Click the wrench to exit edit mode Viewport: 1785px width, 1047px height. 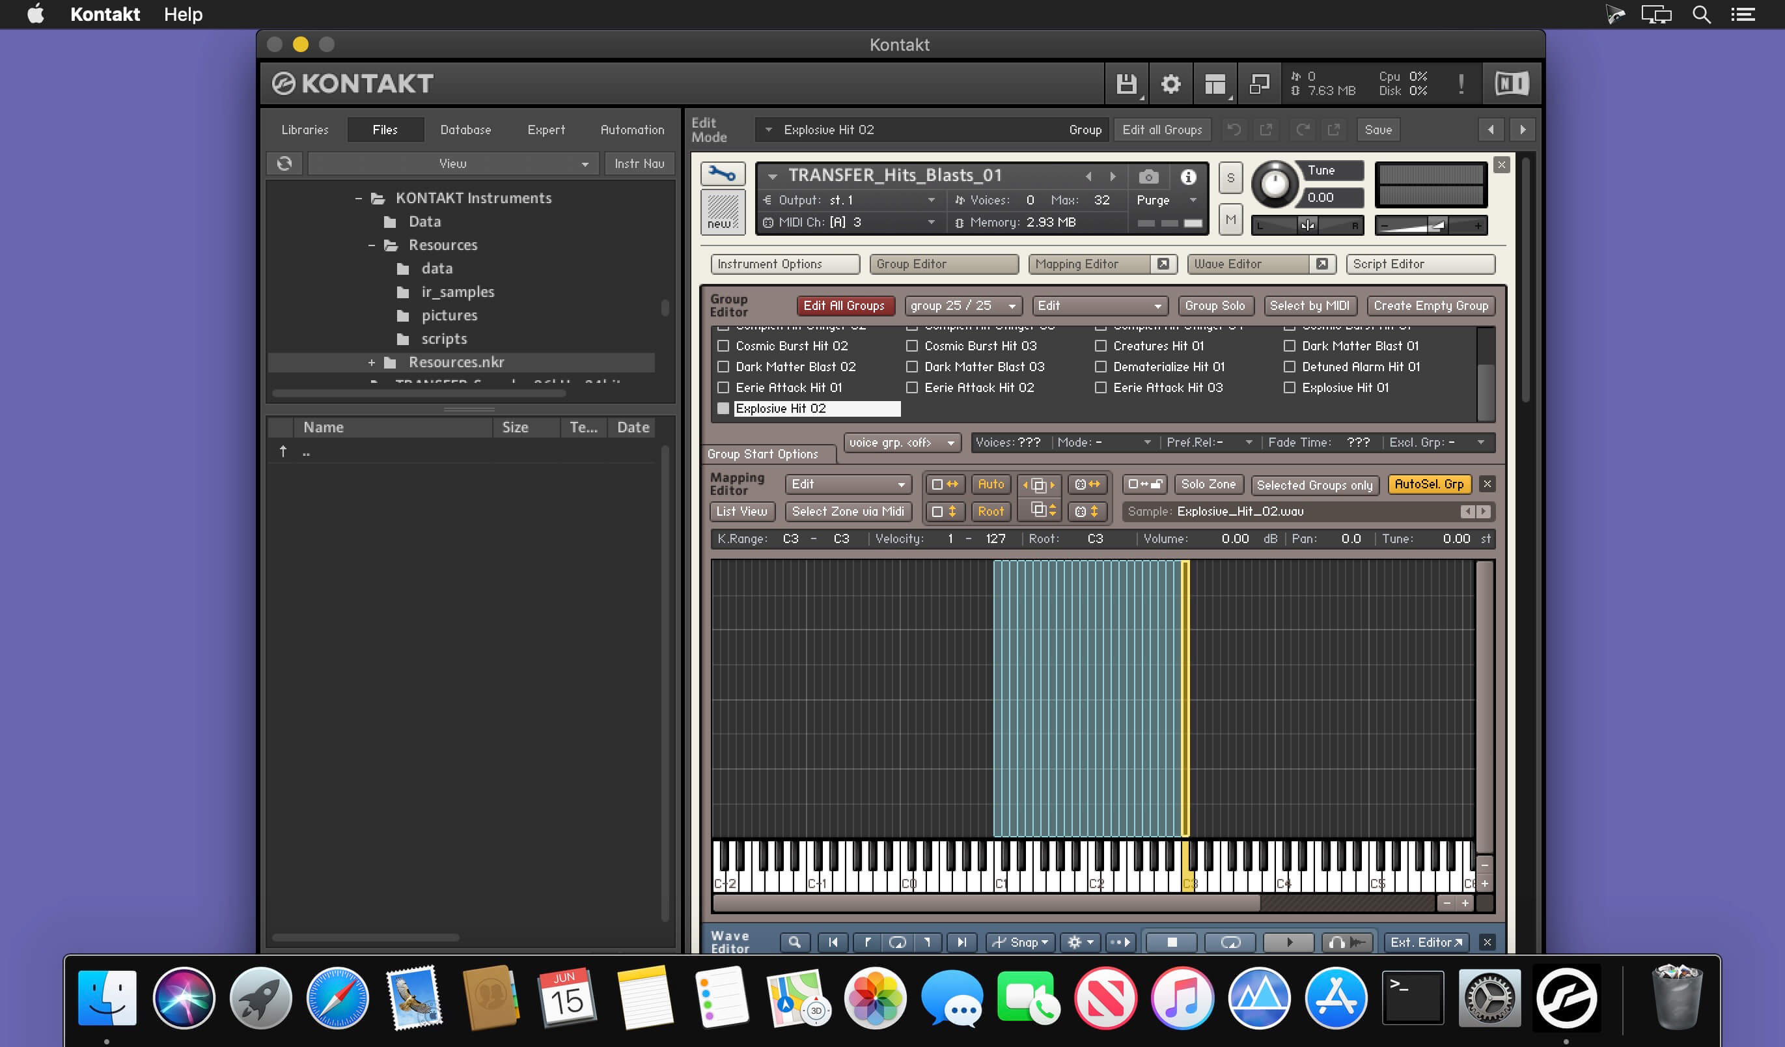click(723, 174)
